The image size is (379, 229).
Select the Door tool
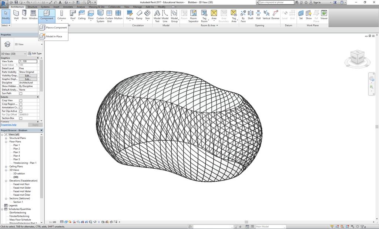coord(24,15)
